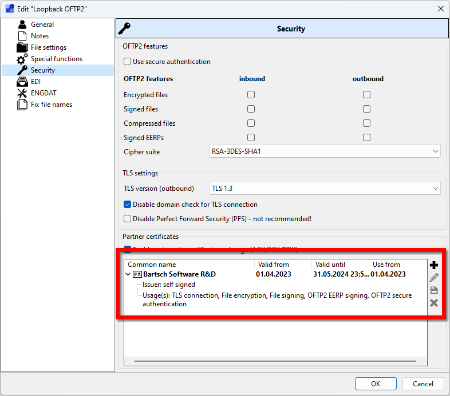Click the EDI inbox tray icon

click(x=22, y=82)
